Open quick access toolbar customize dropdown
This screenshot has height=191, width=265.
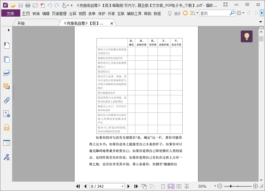click(72, 5)
